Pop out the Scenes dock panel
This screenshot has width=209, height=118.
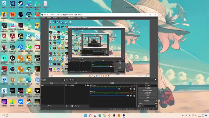63,83
